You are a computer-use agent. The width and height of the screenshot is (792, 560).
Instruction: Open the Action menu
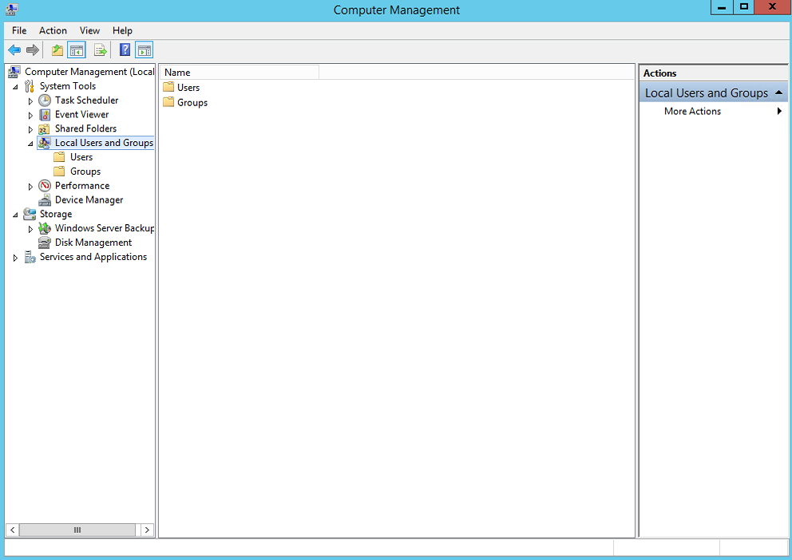point(53,30)
